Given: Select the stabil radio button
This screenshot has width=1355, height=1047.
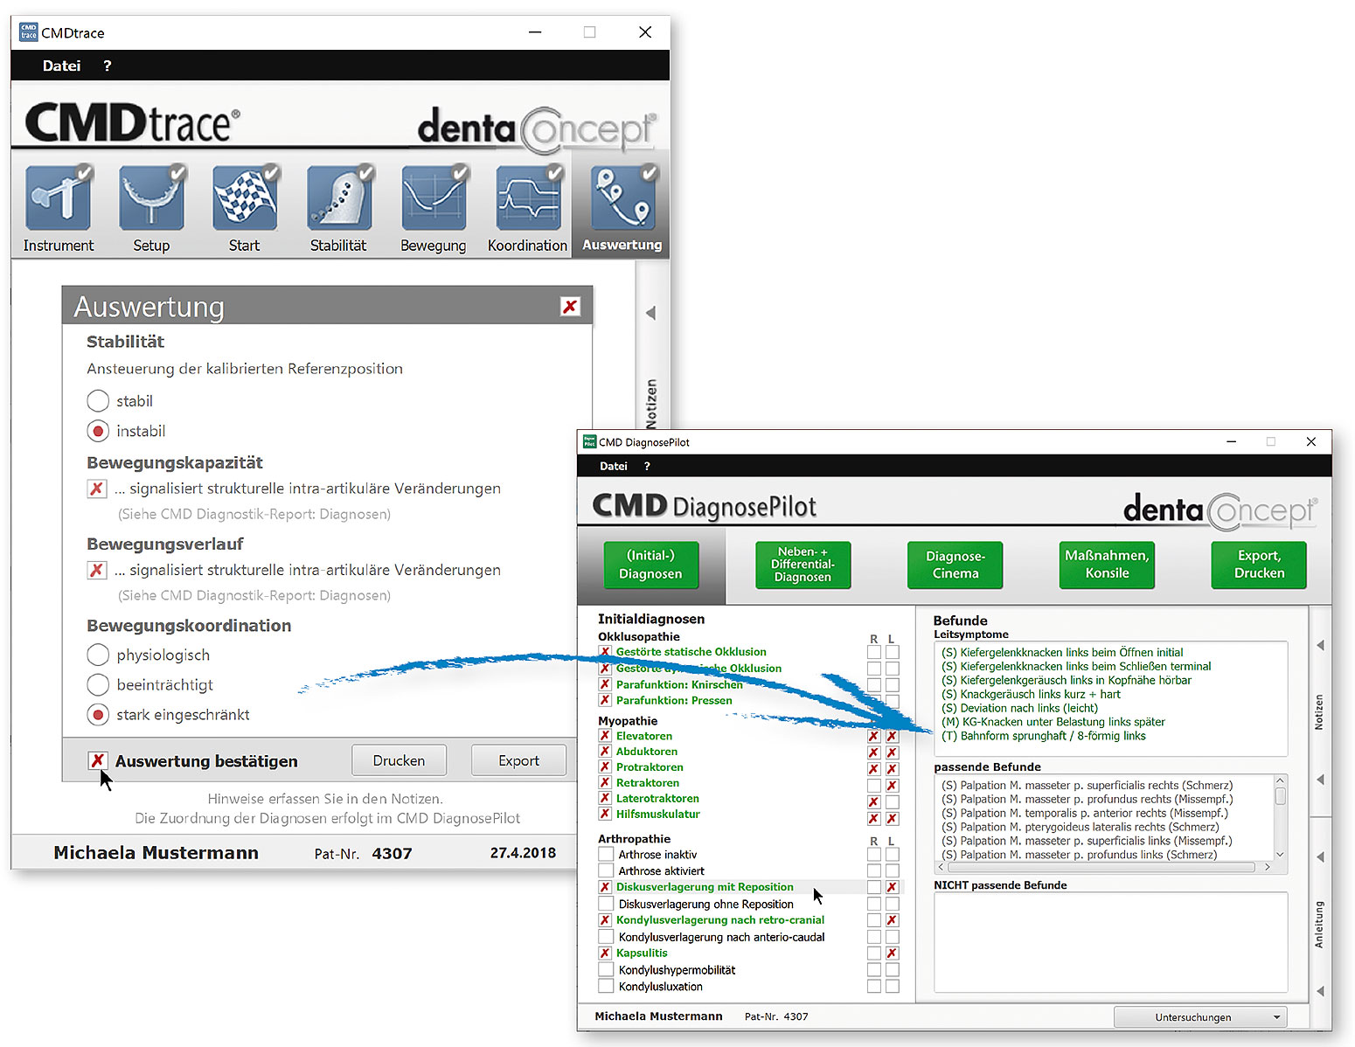Looking at the screenshot, I should click(x=98, y=401).
